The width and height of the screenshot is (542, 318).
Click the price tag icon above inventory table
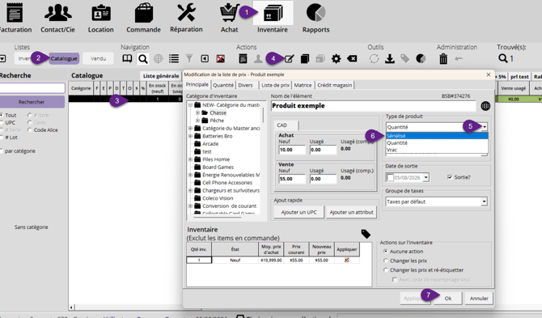click(x=366, y=234)
